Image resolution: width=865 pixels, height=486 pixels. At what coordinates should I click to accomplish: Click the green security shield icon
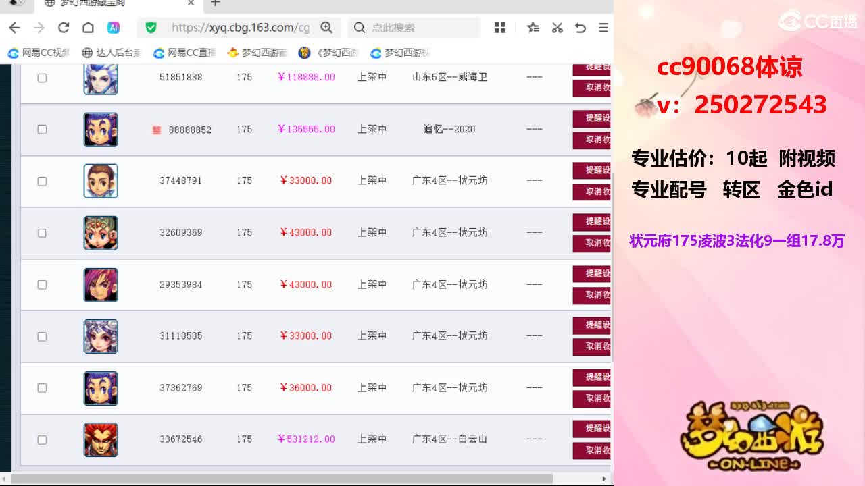[151, 28]
